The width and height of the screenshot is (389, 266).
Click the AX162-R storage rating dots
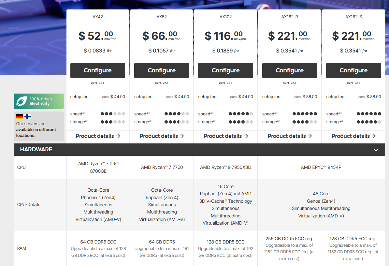(x=305, y=122)
